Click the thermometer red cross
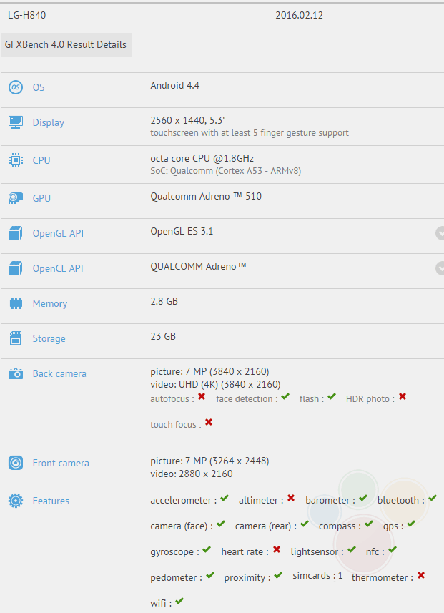 coord(421,575)
